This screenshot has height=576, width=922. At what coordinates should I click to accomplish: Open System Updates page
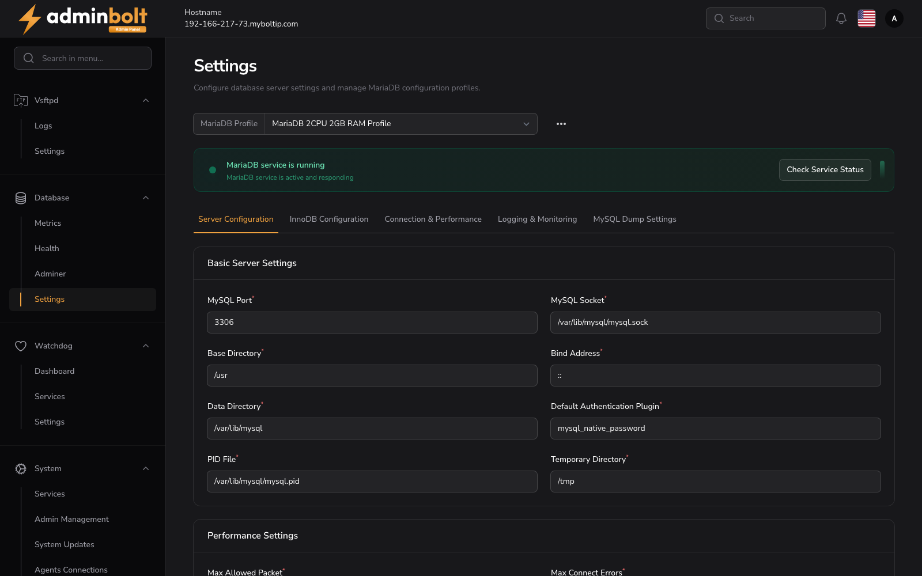pyautogui.click(x=64, y=544)
